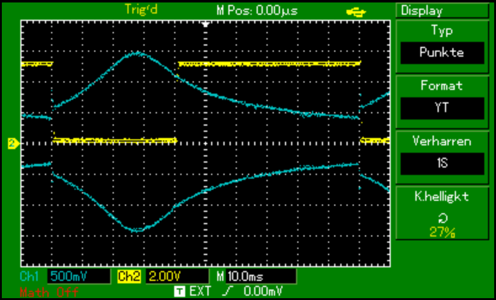Click the channel 2 ground marker
The image size is (496, 300).
tap(12, 144)
